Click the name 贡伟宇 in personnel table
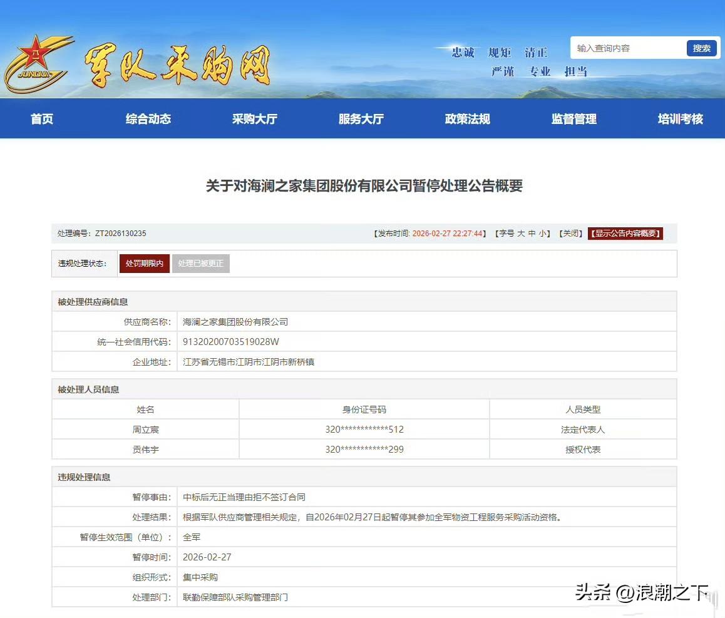725x618 pixels. (x=146, y=450)
